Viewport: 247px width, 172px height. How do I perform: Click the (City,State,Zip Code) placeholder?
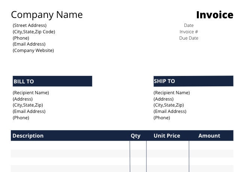[34, 32]
